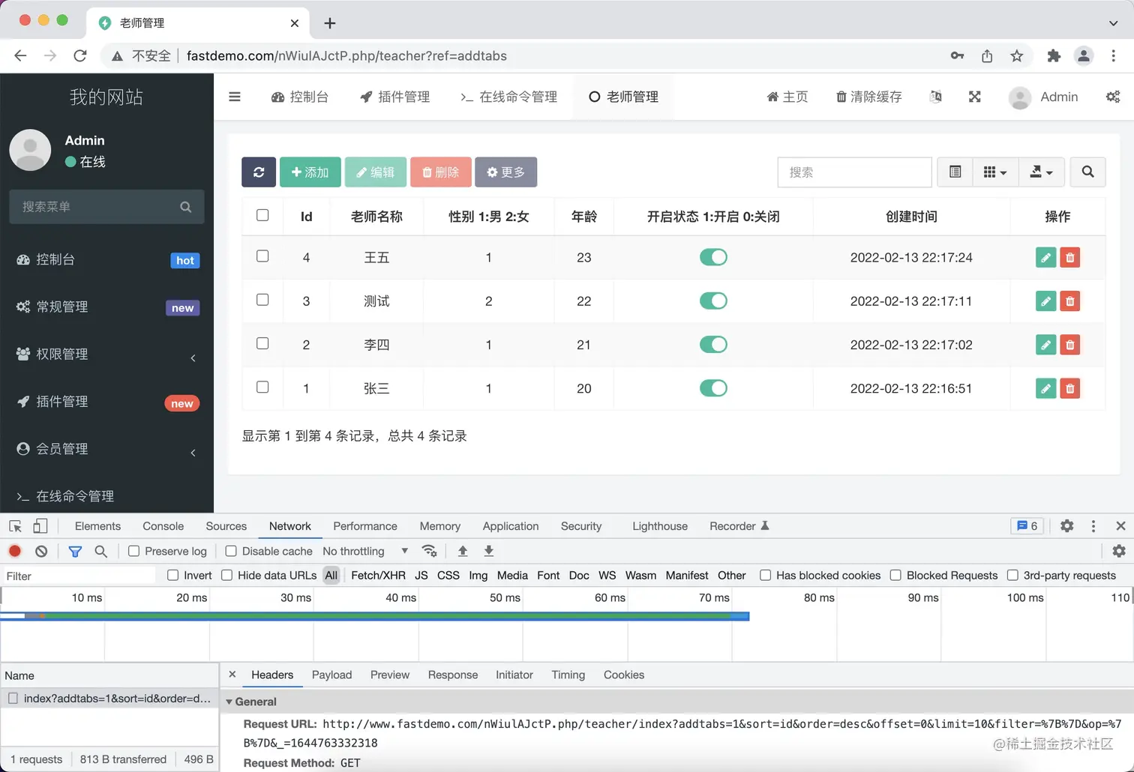
Task: Click the red trash icon for 测试
Action: (1070, 301)
